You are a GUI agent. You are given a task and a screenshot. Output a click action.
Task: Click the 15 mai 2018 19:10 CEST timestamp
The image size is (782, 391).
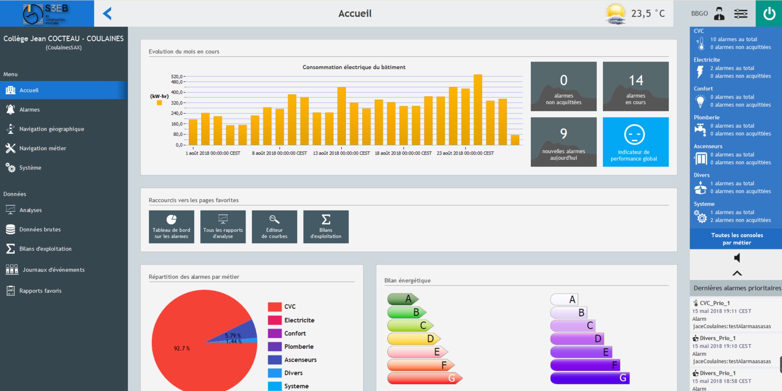(x=721, y=346)
